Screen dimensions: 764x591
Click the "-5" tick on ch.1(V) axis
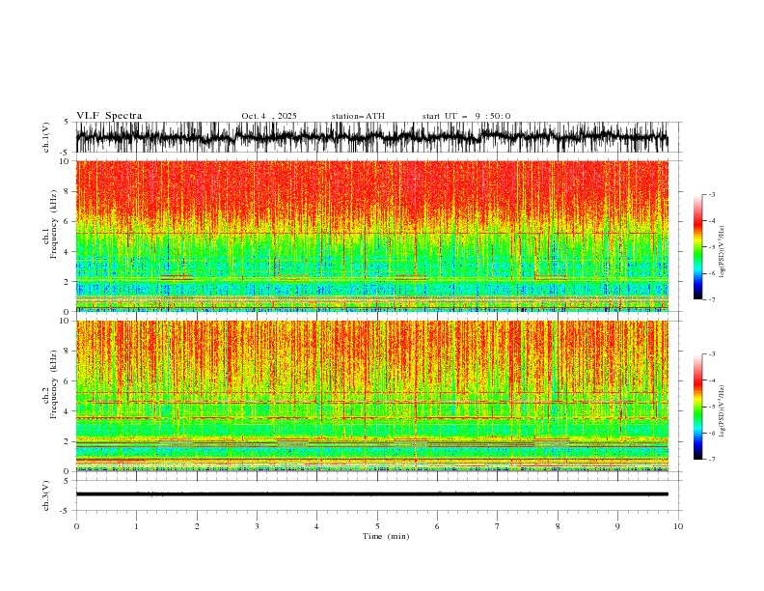(x=66, y=153)
